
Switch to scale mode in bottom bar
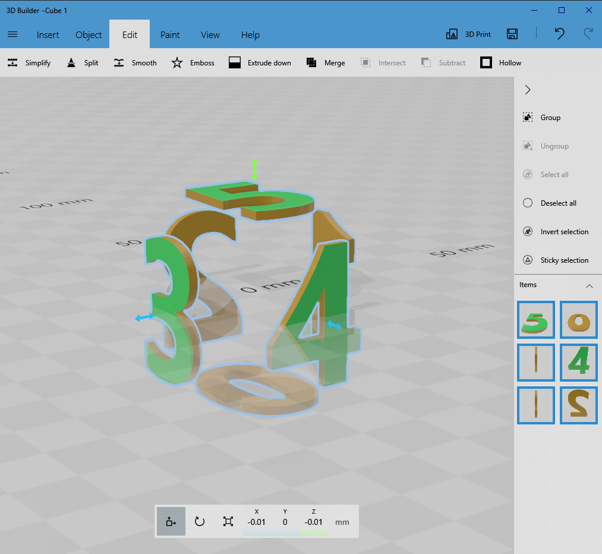coord(228,521)
